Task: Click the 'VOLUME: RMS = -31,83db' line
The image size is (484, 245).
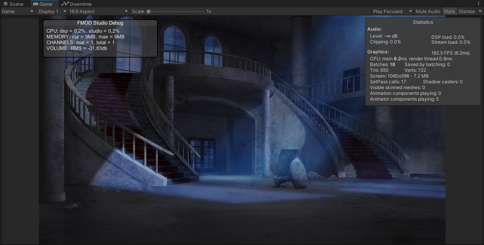Action: (x=77, y=48)
